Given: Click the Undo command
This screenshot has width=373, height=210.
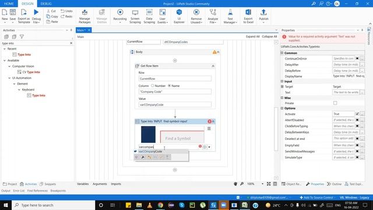Looking at the screenshot, I should 66,11.
